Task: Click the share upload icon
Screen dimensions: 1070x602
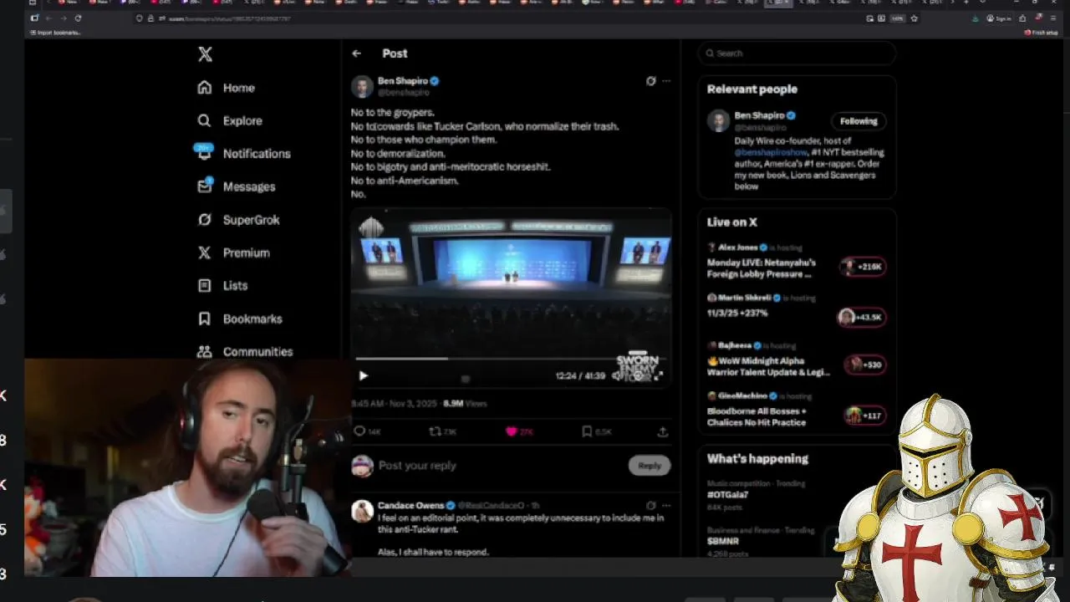Action: point(662,431)
